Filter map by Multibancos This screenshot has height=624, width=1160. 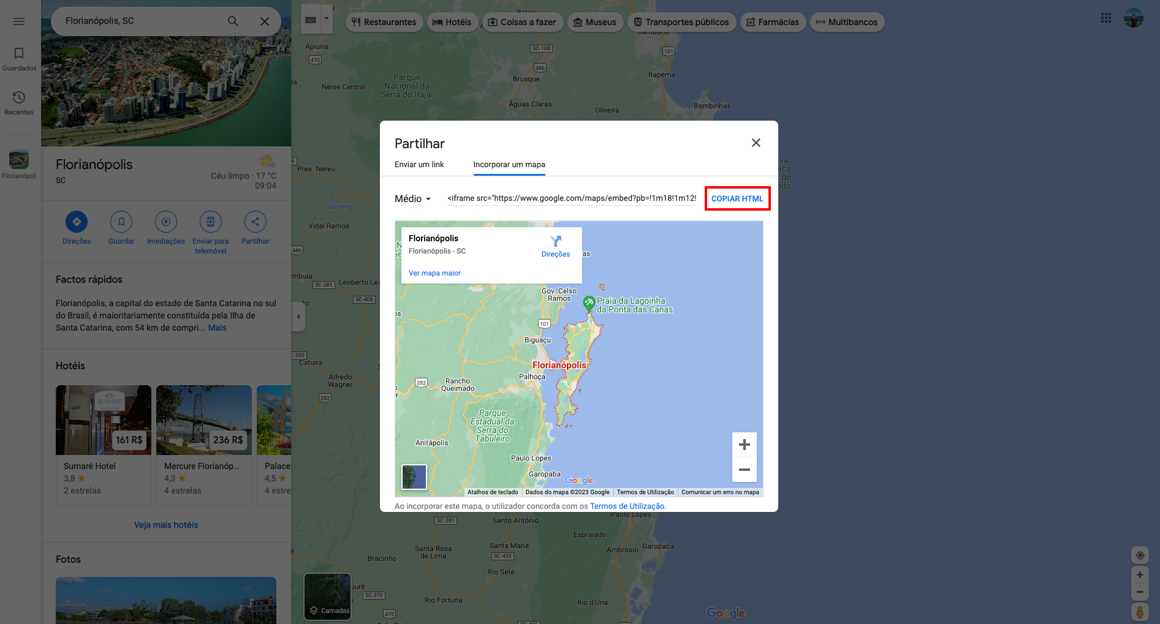[847, 22]
